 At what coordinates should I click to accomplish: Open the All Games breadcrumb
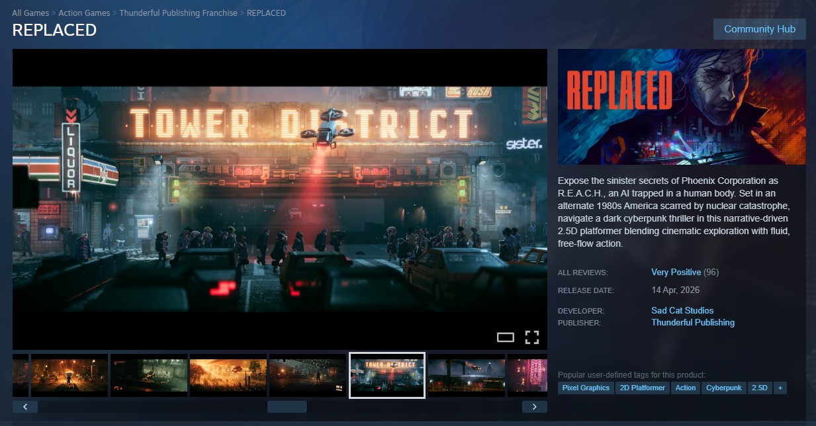30,13
